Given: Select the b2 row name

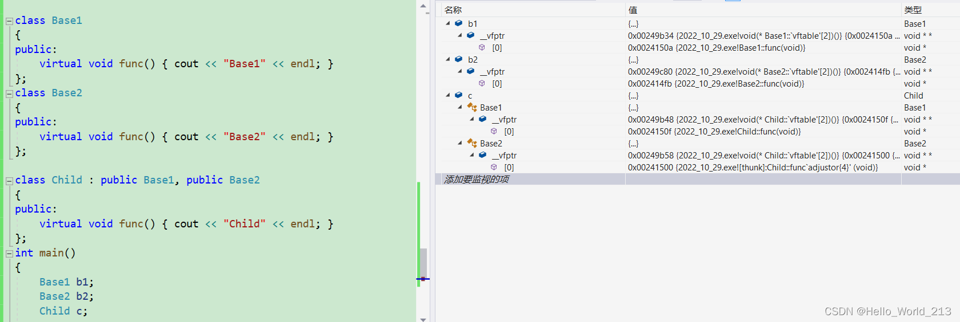Looking at the screenshot, I should (x=473, y=59).
